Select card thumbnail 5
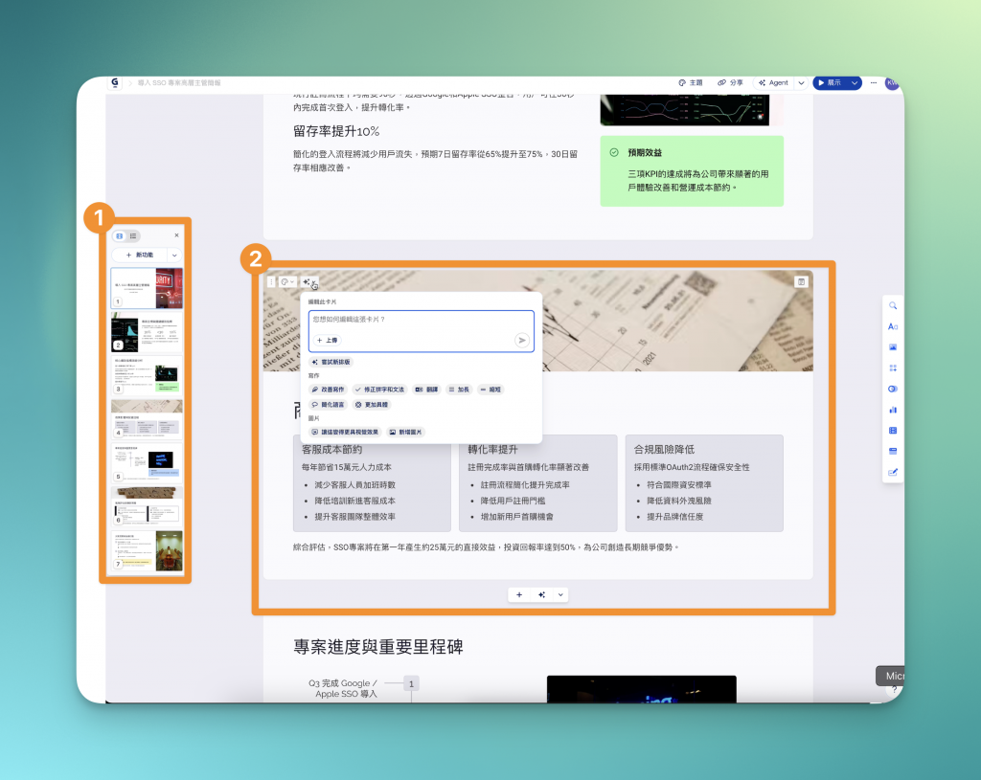This screenshot has height=780, width=981. coord(147,462)
